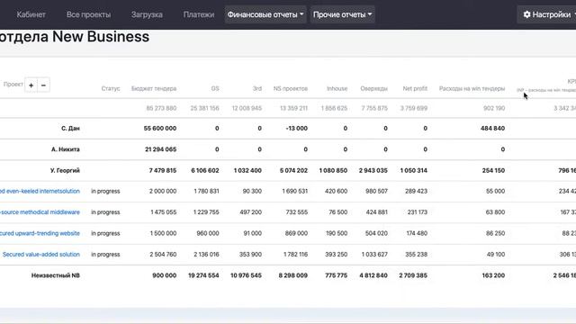Select the С. Дан row name
This screenshot has width=576, height=324.
[x=70, y=128]
